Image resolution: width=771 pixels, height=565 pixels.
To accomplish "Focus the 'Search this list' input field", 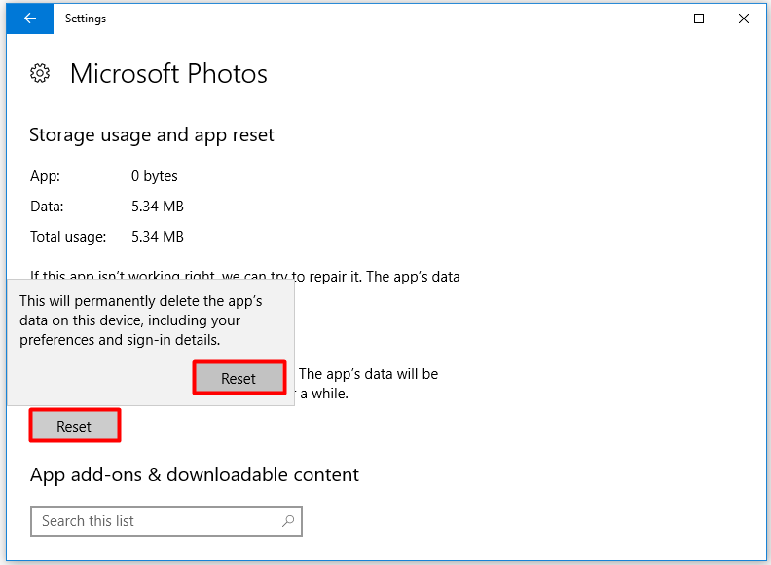I will 166,521.
